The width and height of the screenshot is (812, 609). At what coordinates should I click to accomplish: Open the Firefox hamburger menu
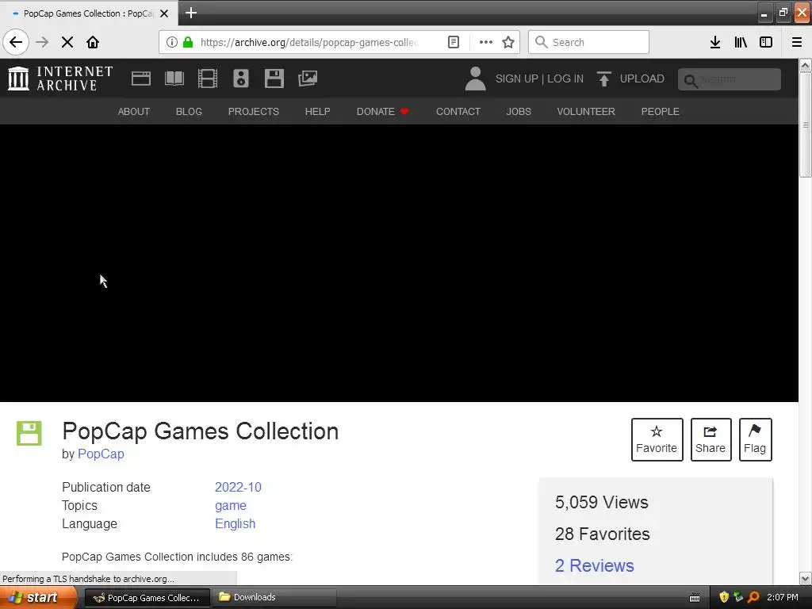[x=797, y=42]
